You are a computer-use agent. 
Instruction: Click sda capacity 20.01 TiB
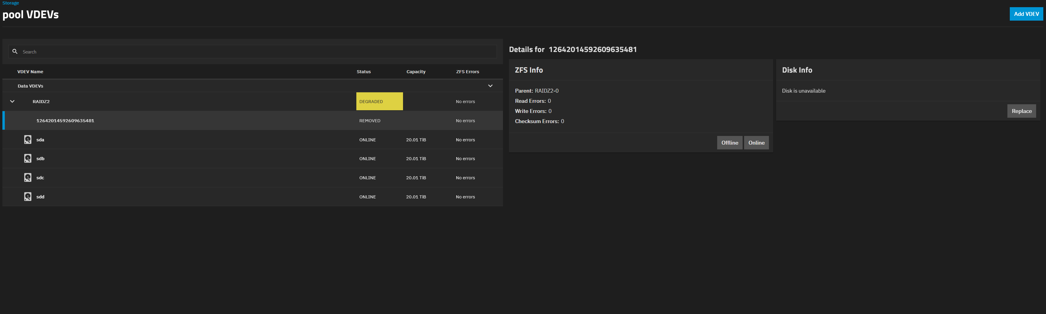[416, 140]
